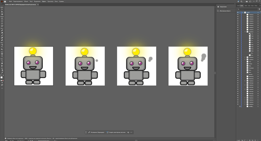The width and height of the screenshot is (261, 141).
Task: Open the workspace switcher dropdown
Action: 250,1
